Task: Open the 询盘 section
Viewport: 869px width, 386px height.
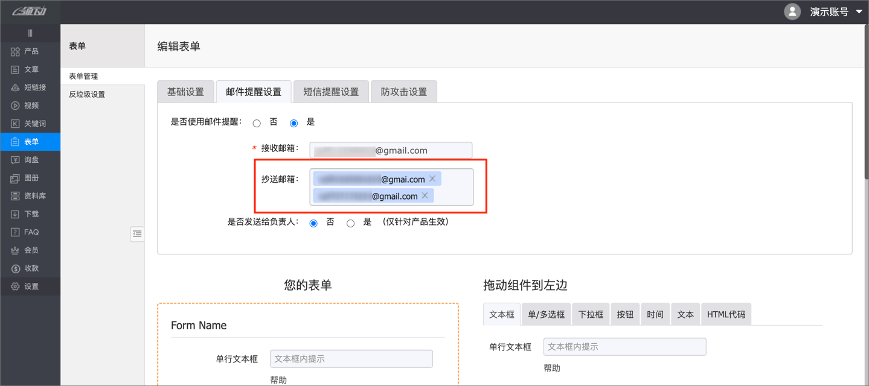Action: pos(30,160)
